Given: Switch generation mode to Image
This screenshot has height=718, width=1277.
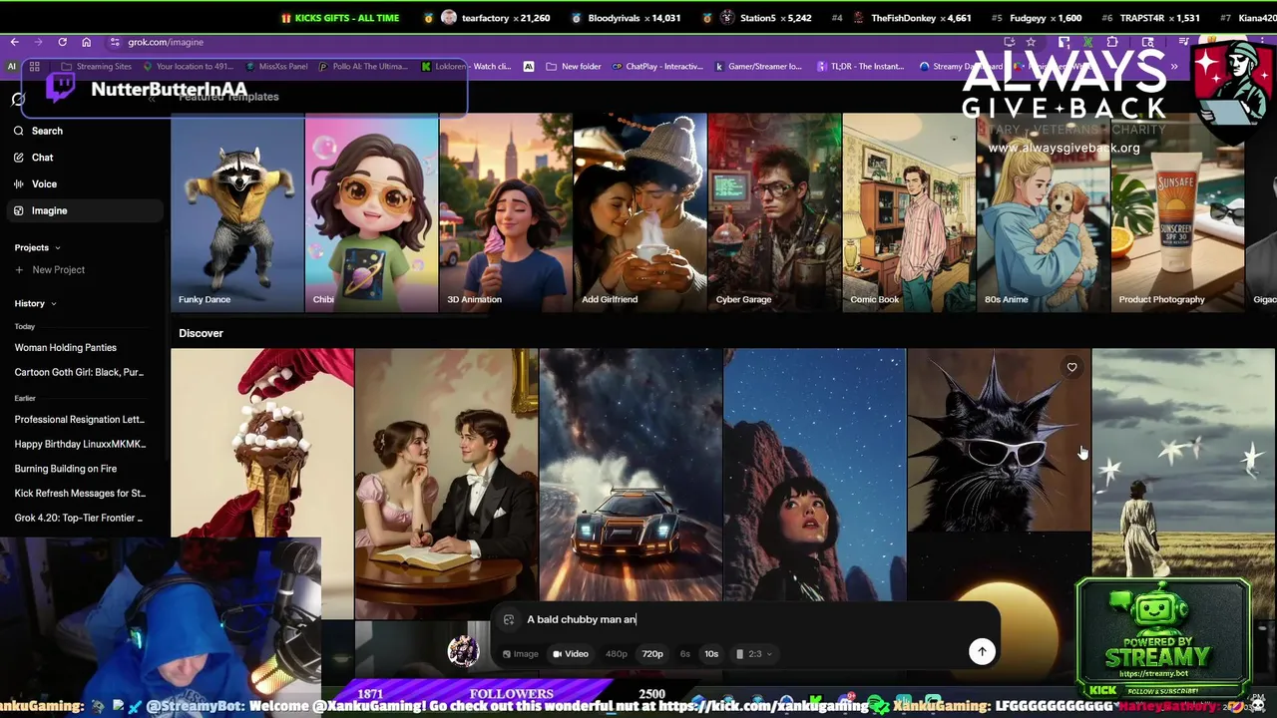Looking at the screenshot, I should tap(520, 654).
